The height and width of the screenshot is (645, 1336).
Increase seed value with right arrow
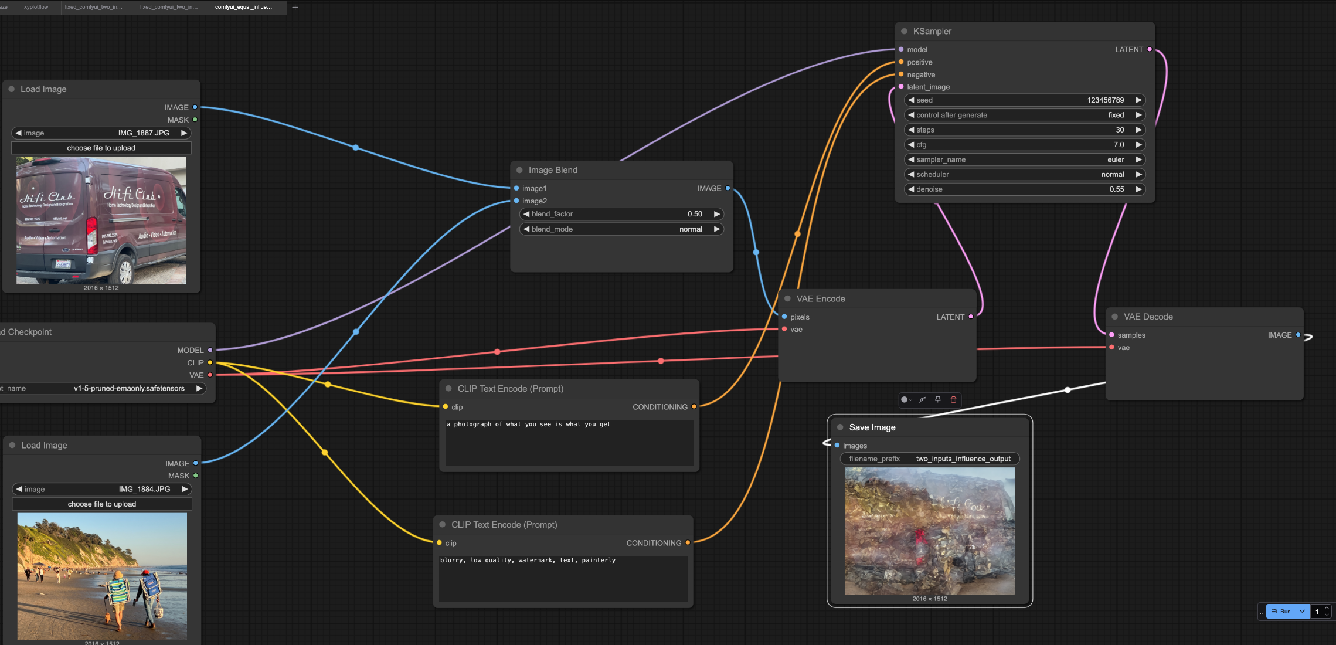[x=1138, y=100]
